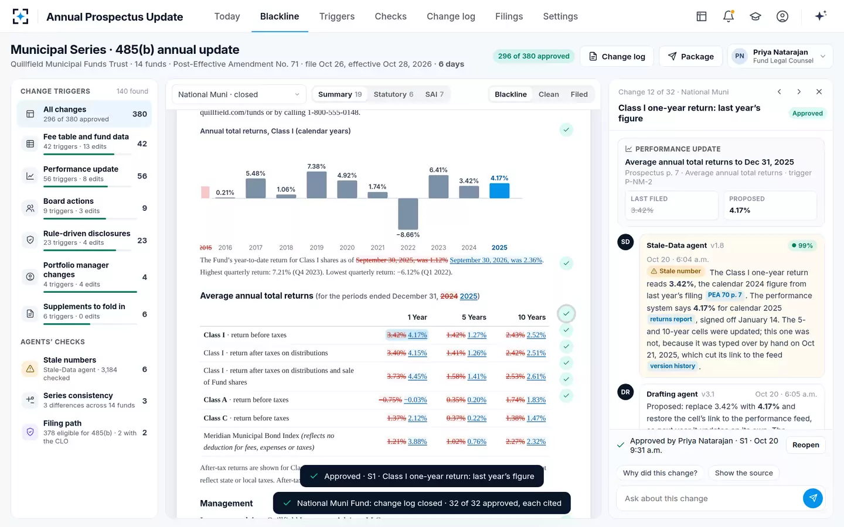The image size is (844, 527).
Task: Click the negative 2022 bar in chart
Action: 408,214
